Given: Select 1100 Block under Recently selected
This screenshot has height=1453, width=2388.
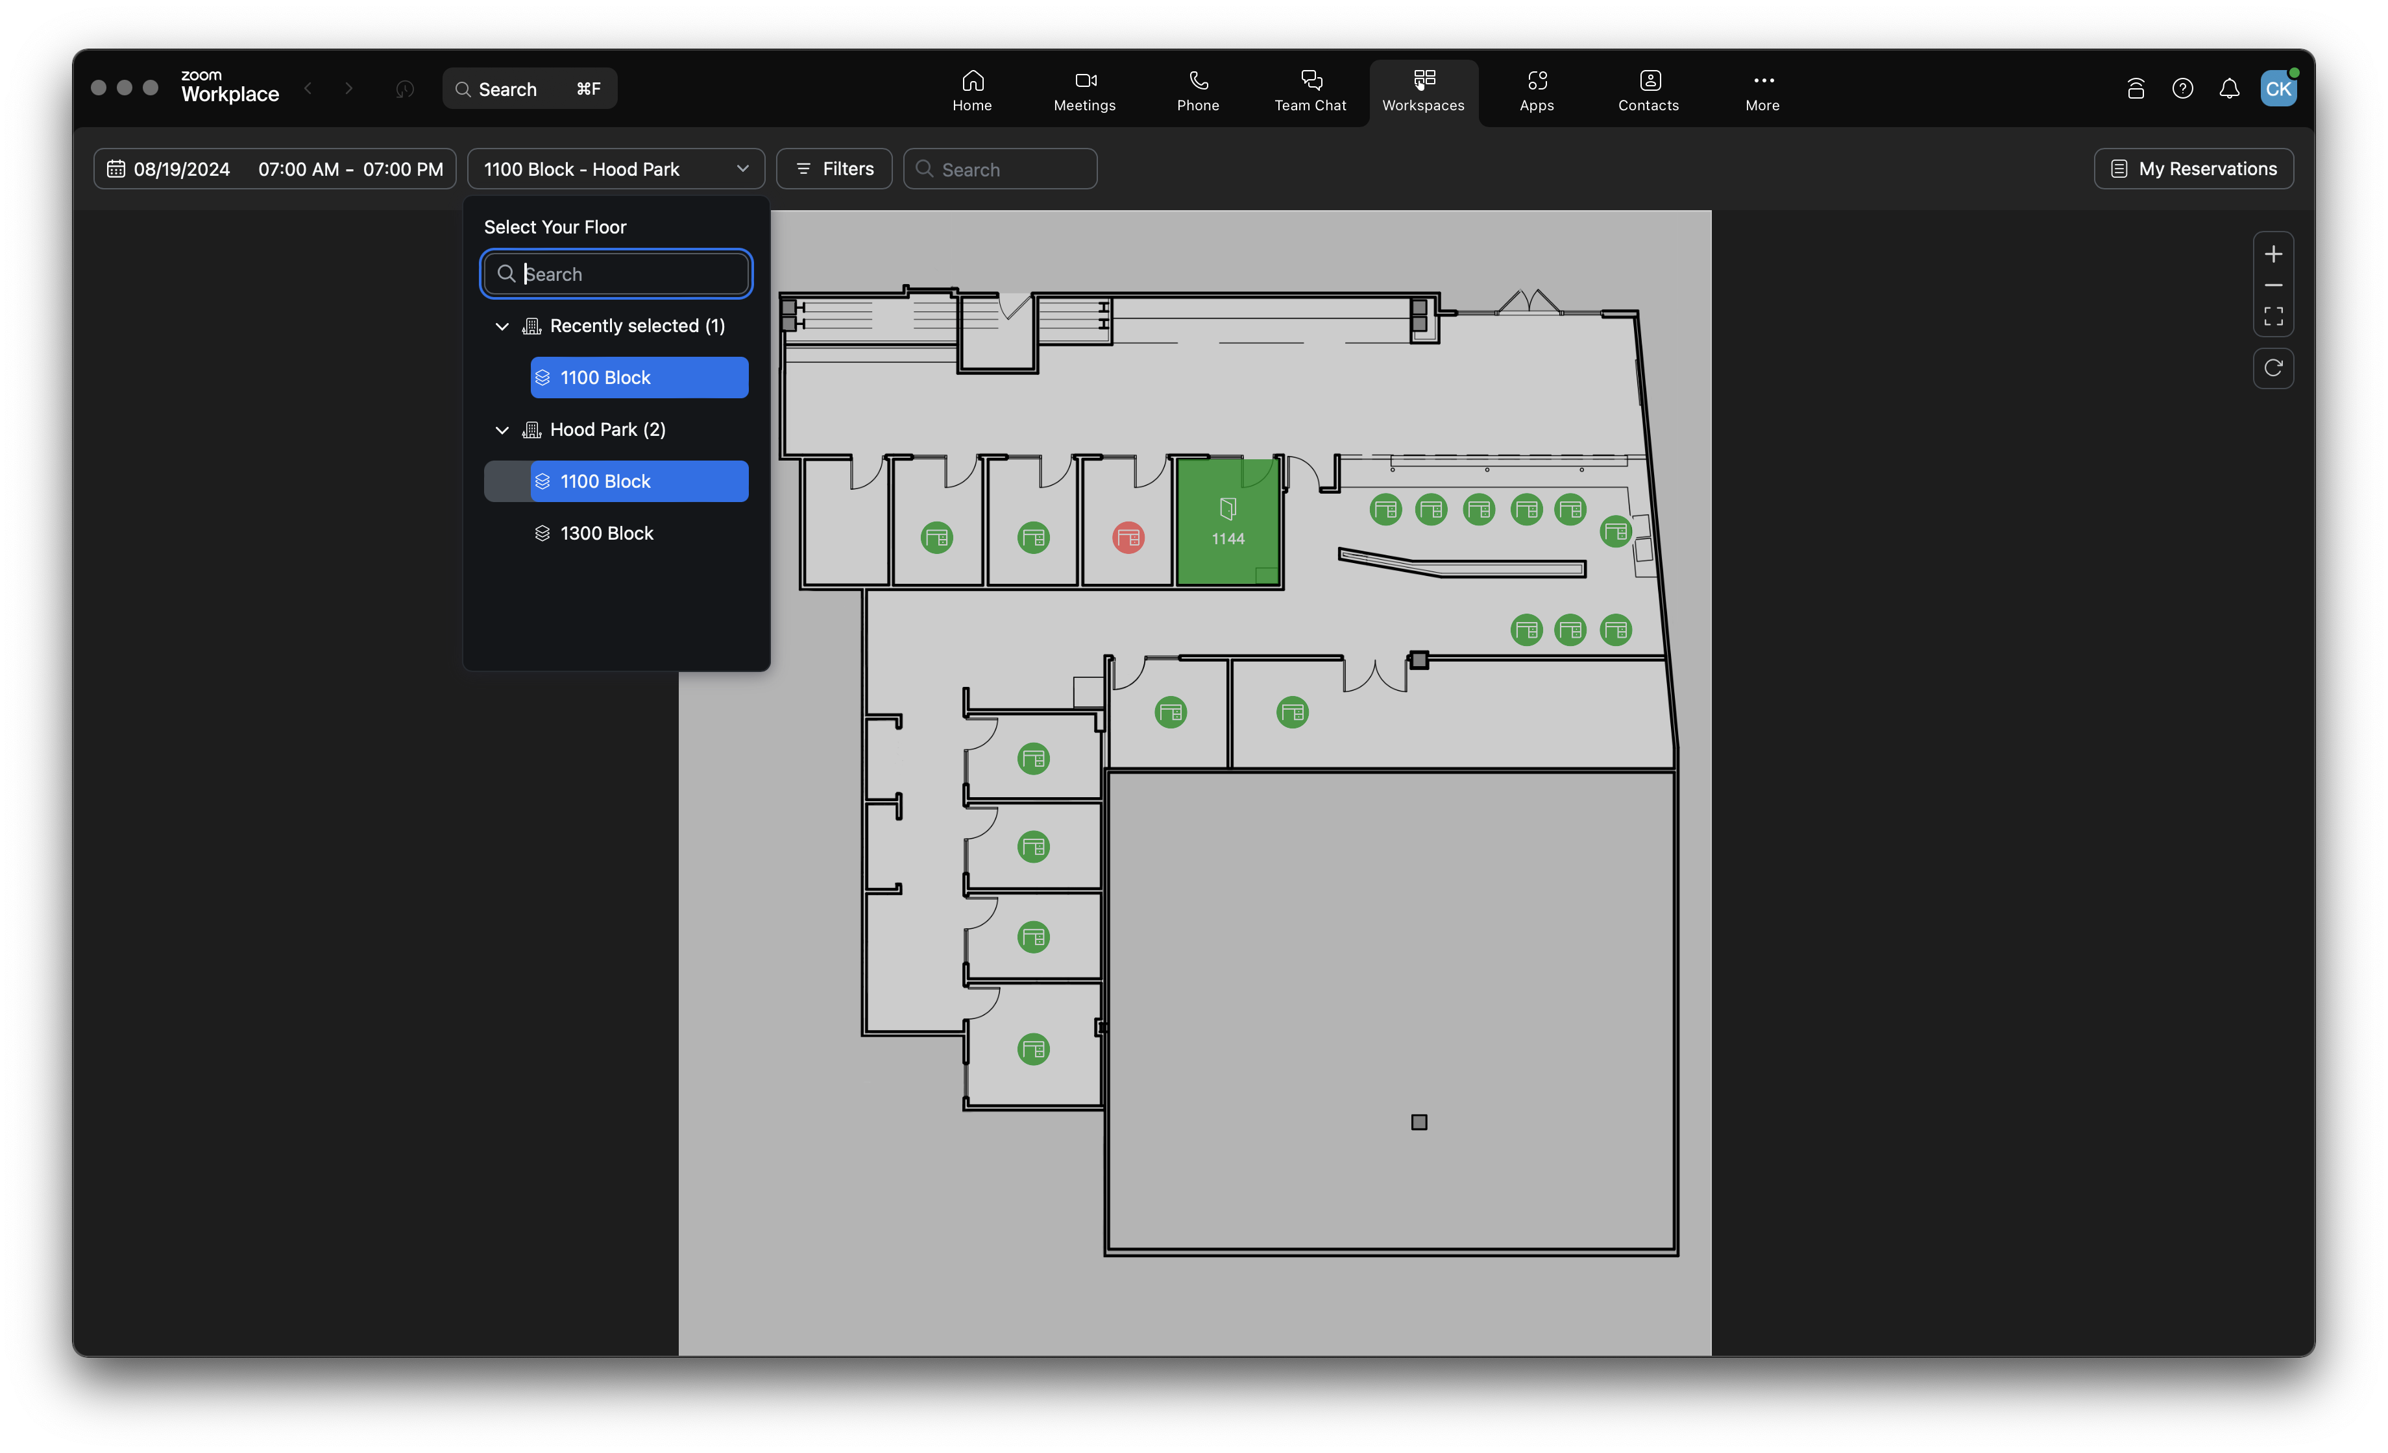Looking at the screenshot, I should pos(639,378).
